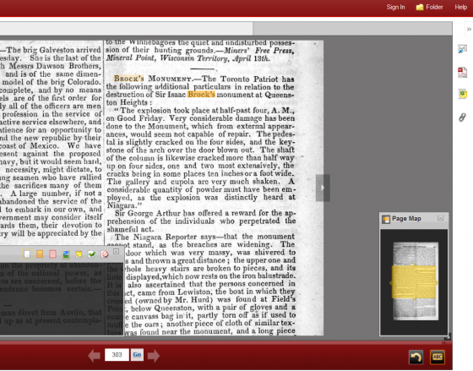Expand the right sidebar double-chevron
The image size is (473, 371).
click(469, 30)
